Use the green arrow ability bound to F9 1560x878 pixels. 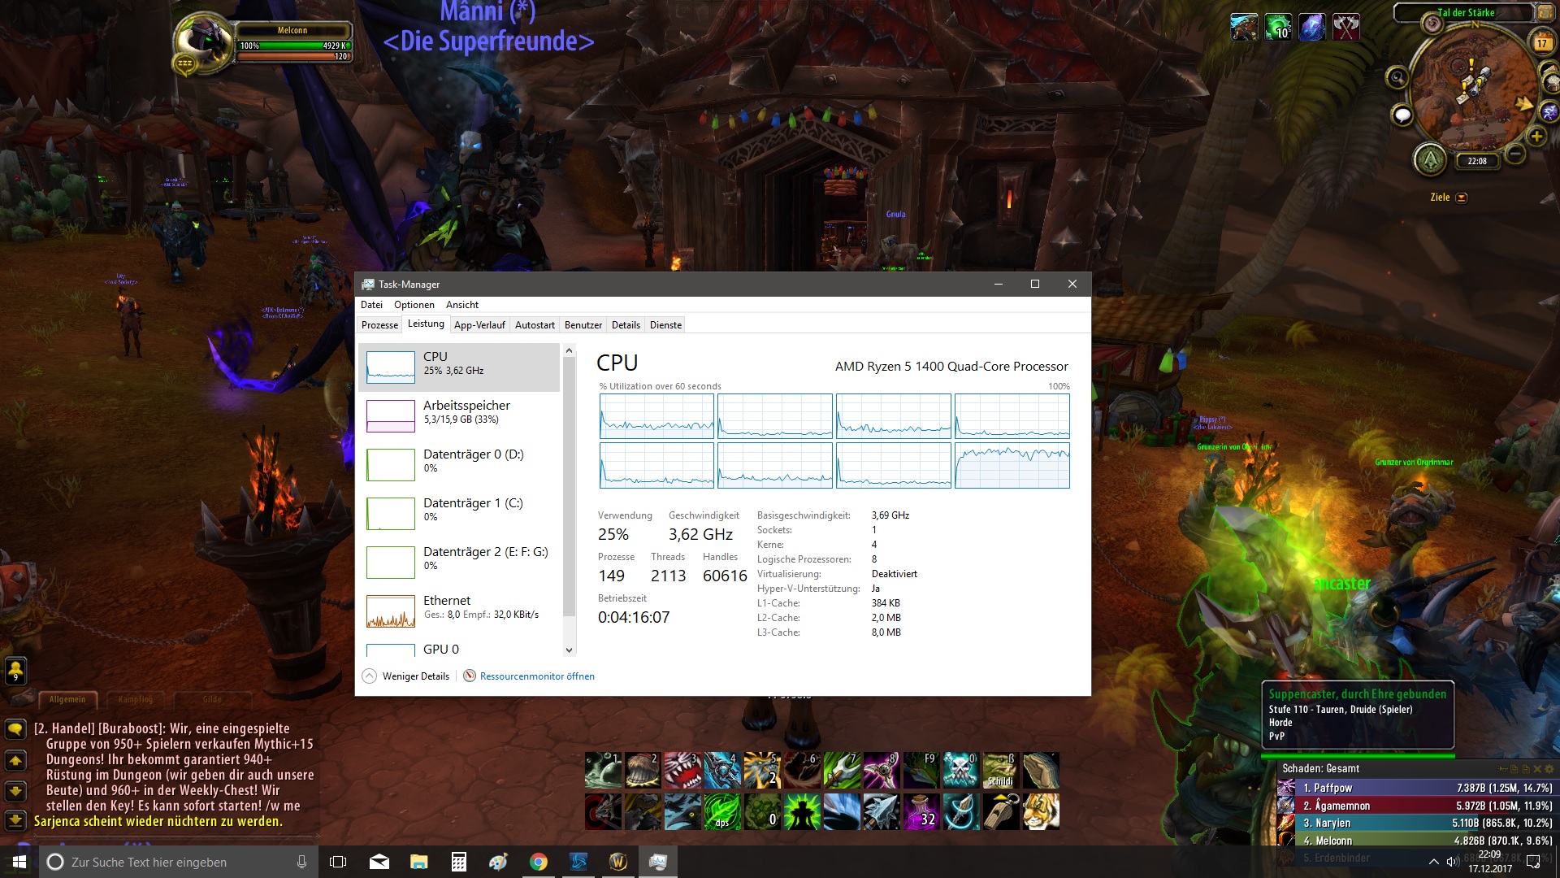click(x=921, y=770)
